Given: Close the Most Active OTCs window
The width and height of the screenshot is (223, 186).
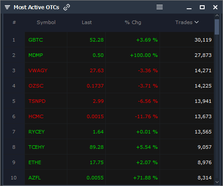Looking at the screenshot, I should (215, 7).
